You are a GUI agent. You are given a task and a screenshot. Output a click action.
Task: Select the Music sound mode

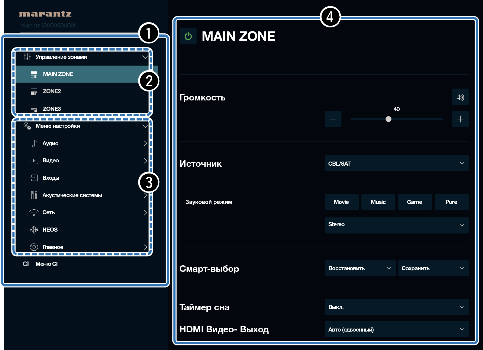pos(378,202)
